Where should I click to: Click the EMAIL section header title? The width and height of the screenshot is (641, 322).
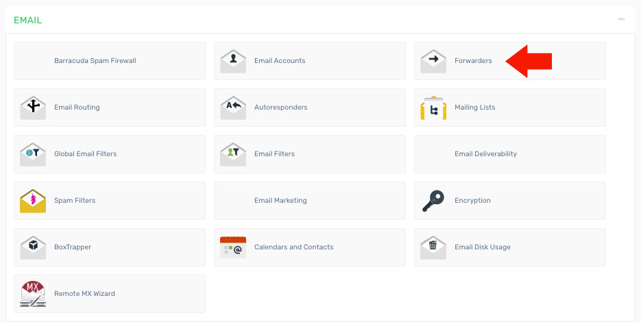tap(27, 21)
